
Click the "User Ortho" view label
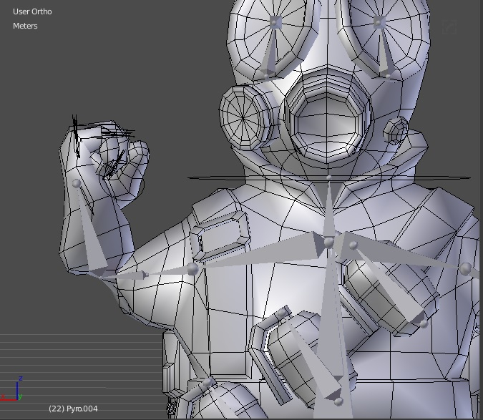pyautogui.click(x=32, y=11)
